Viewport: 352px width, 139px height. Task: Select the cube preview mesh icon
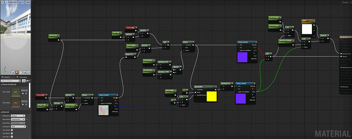25,73
